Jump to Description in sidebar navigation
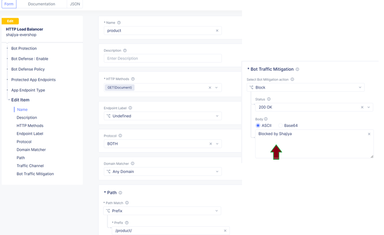This screenshot has width=384, height=235. point(27,118)
